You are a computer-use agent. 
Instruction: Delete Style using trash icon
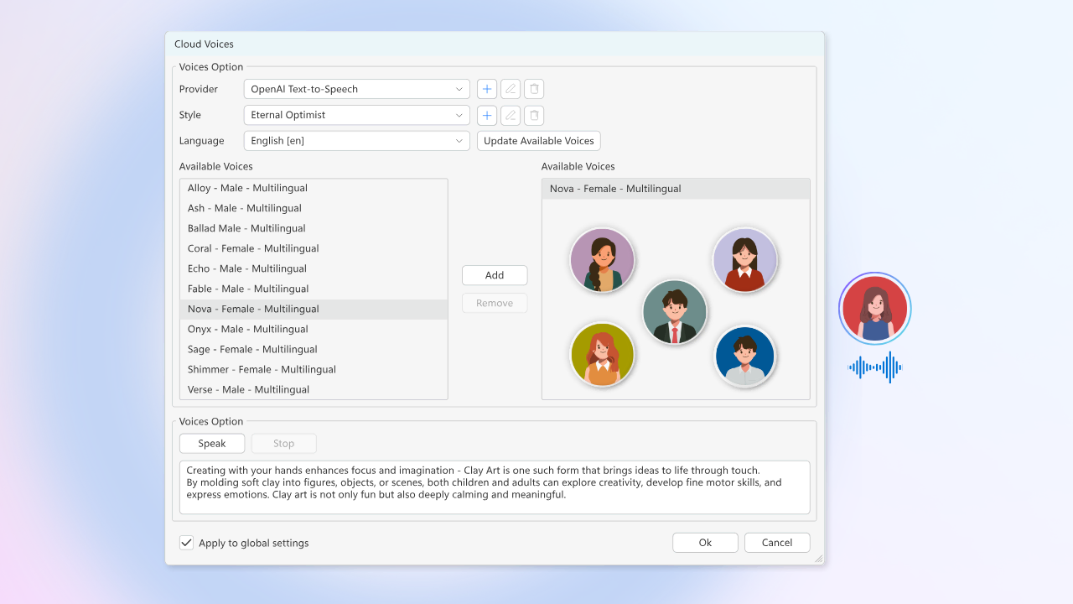click(x=534, y=115)
